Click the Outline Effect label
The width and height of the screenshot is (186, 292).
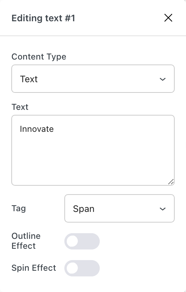click(x=26, y=241)
